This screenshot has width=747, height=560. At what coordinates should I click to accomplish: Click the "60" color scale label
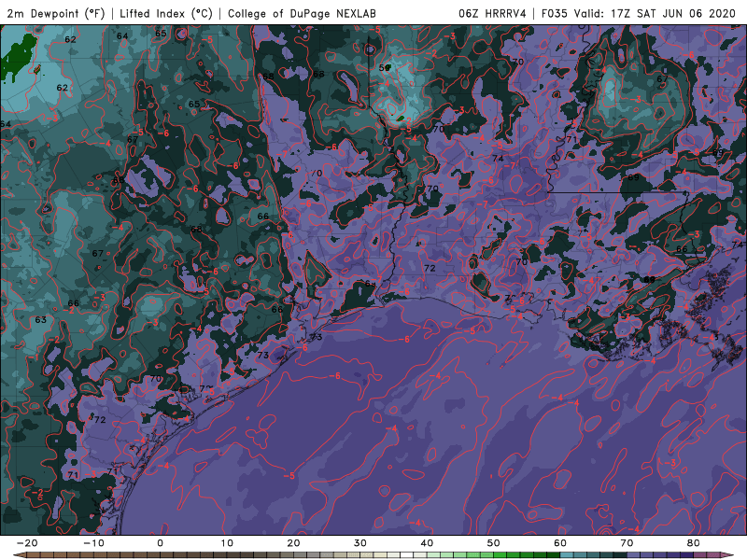[560, 543]
